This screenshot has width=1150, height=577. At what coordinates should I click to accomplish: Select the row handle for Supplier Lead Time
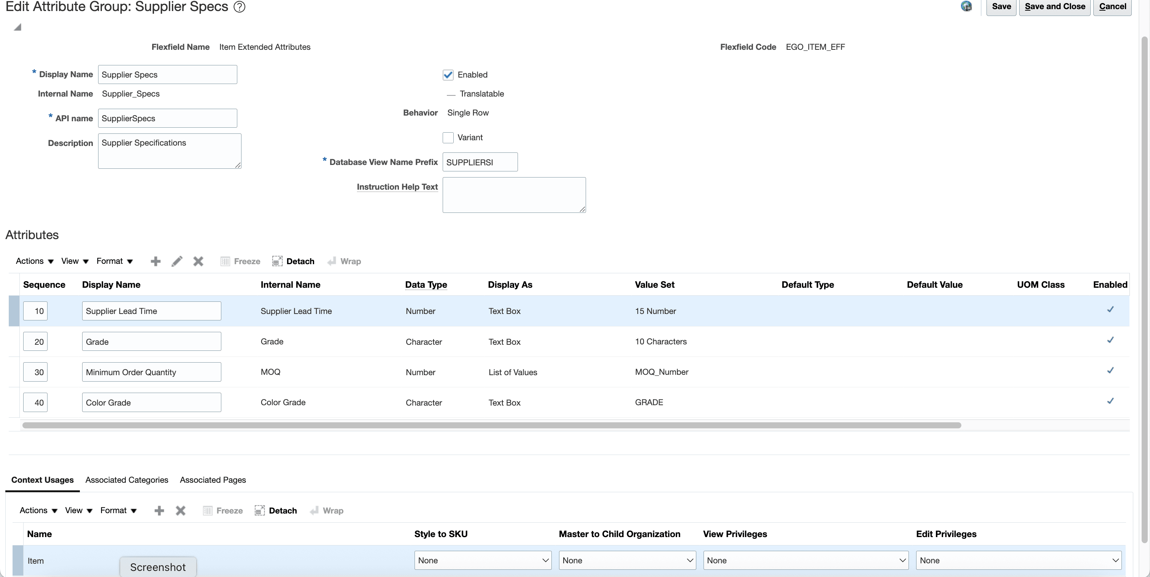pyautogui.click(x=14, y=311)
